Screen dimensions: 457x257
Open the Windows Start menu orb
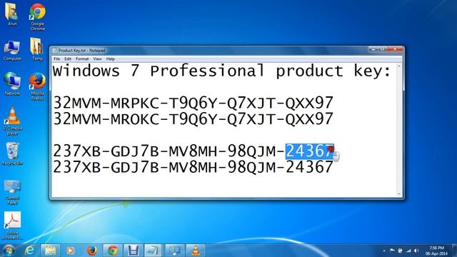coord(9,251)
